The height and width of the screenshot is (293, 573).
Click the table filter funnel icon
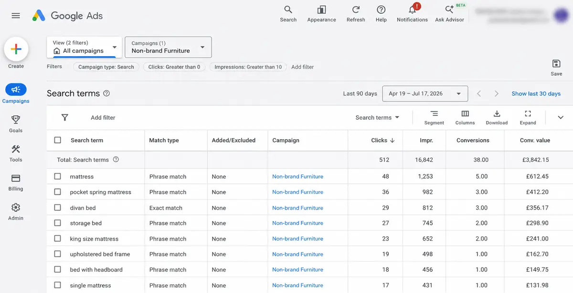pyautogui.click(x=65, y=118)
